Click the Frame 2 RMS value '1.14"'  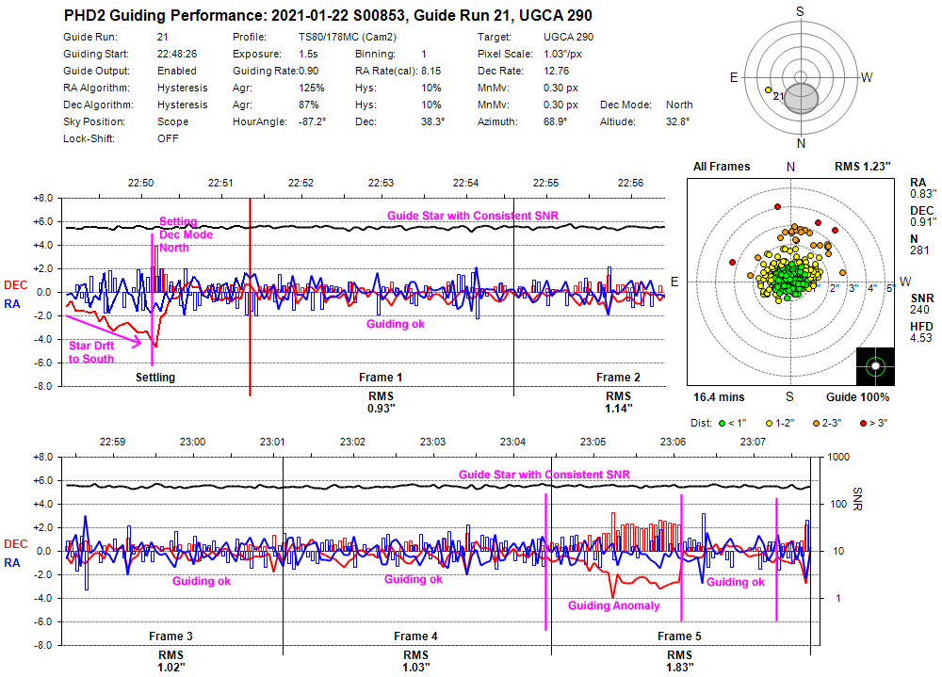(x=618, y=409)
